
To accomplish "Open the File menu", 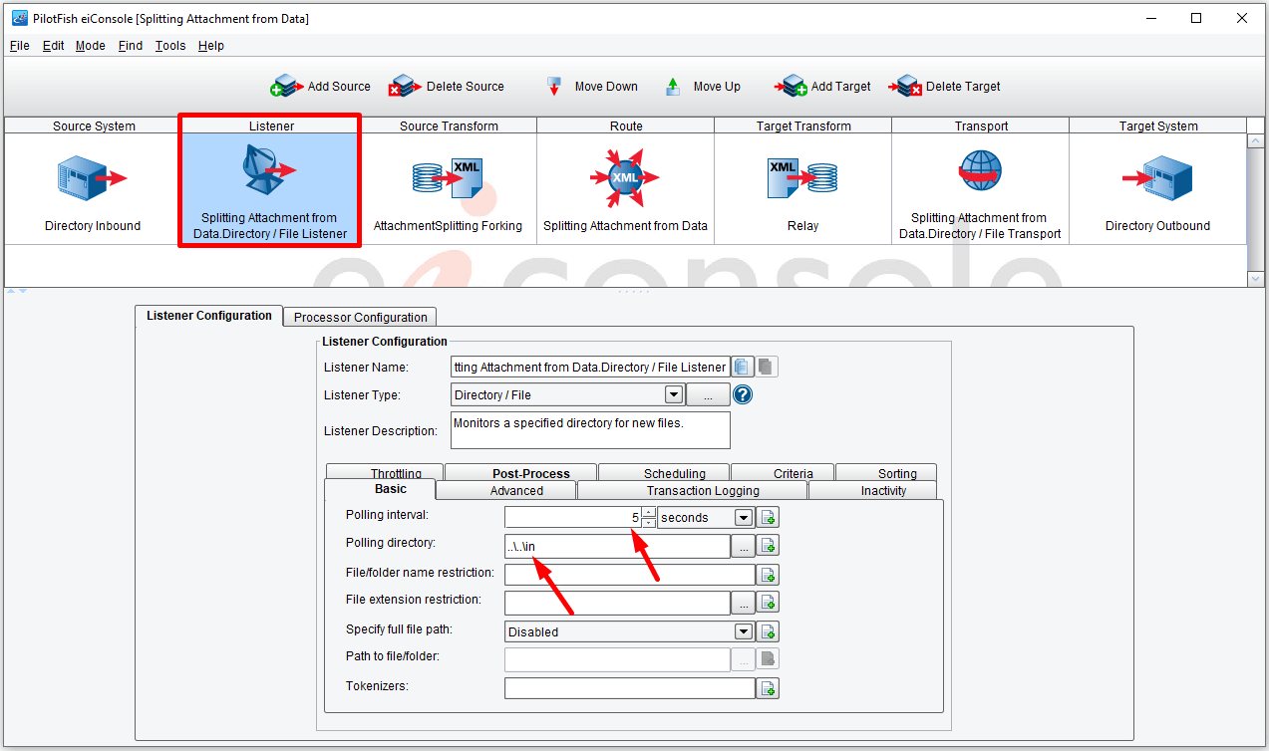I will 20,46.
